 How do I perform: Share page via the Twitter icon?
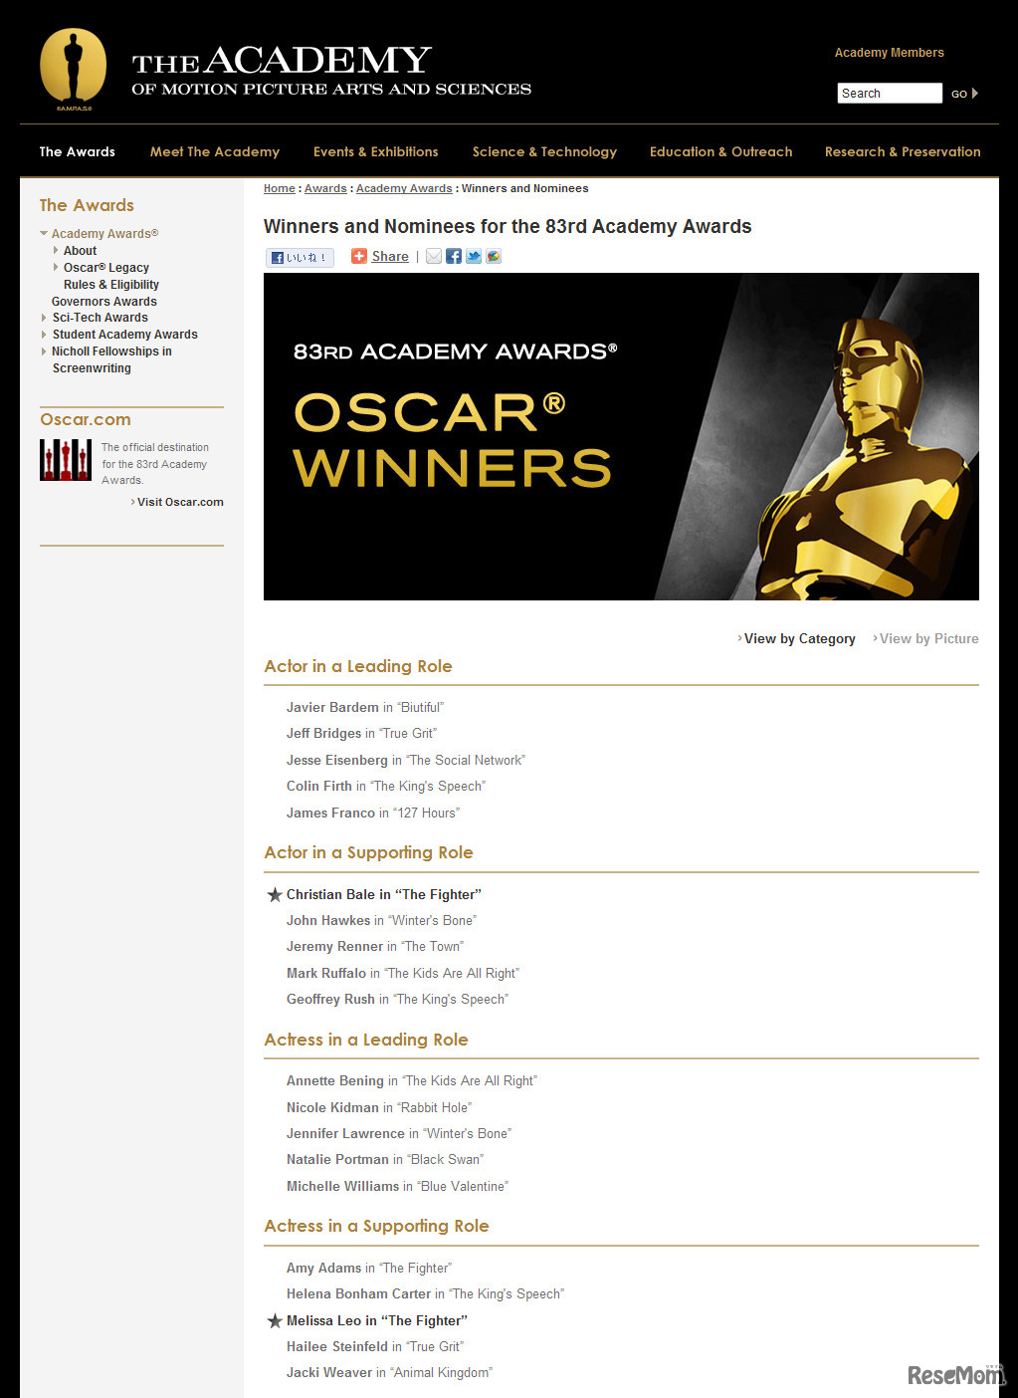tap(474, 257)
